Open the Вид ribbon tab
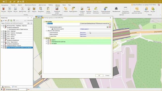This screenshot has width=162, height=91. pos(69,5)
